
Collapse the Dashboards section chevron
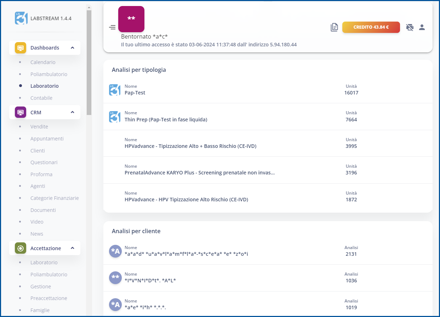[x=73, y=48]
